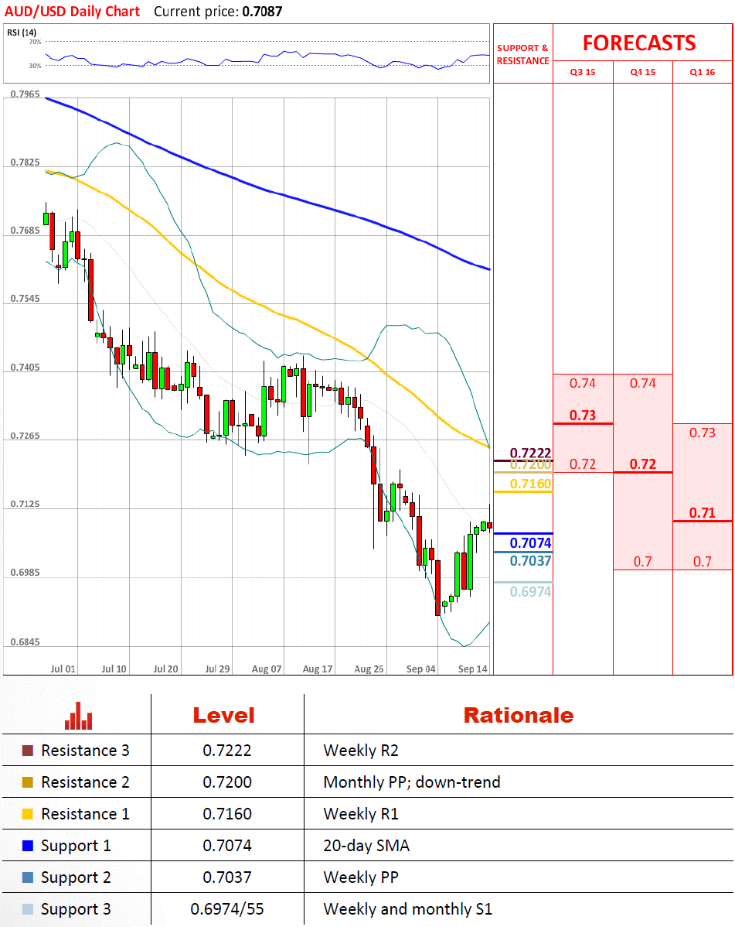Screen dimensions: 735x927
Task: Click the 0.73 value under Q1 16
Action: (x=703, y=433)
